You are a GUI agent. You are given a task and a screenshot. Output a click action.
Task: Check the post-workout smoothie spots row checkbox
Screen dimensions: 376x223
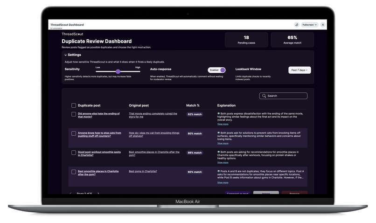(74, 153)
